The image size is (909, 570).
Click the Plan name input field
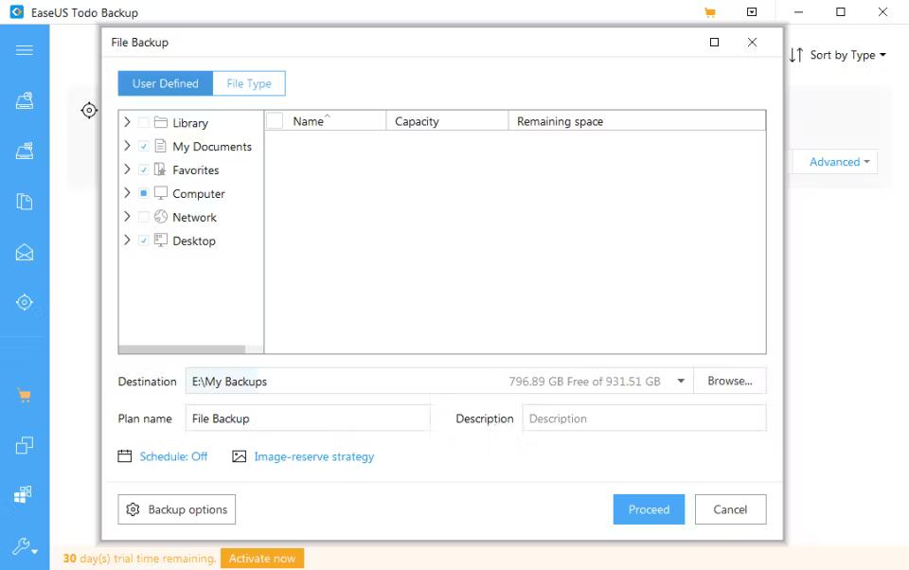[x=308, y=419]
